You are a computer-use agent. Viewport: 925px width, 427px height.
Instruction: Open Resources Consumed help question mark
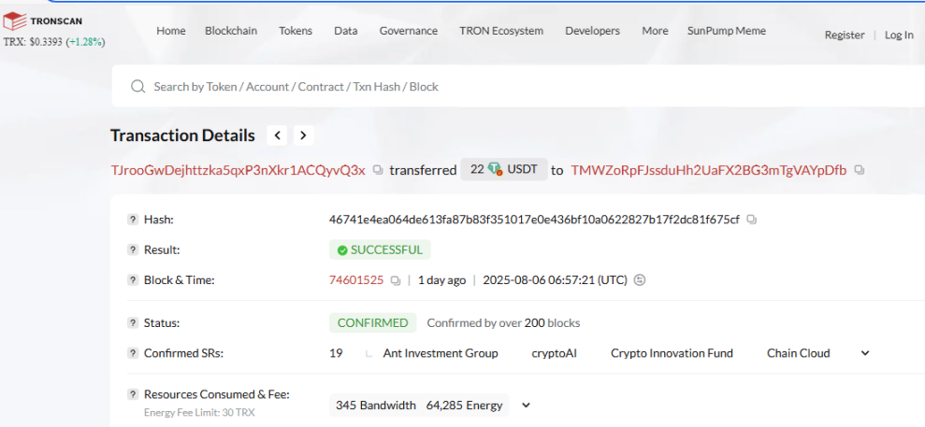click(x=133, y=394)
